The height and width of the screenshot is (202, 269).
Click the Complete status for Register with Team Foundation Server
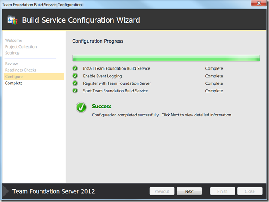tap(214, 83)
